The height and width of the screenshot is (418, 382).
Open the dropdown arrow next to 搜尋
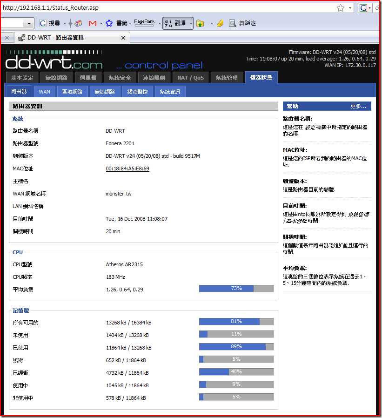point(65,23)
